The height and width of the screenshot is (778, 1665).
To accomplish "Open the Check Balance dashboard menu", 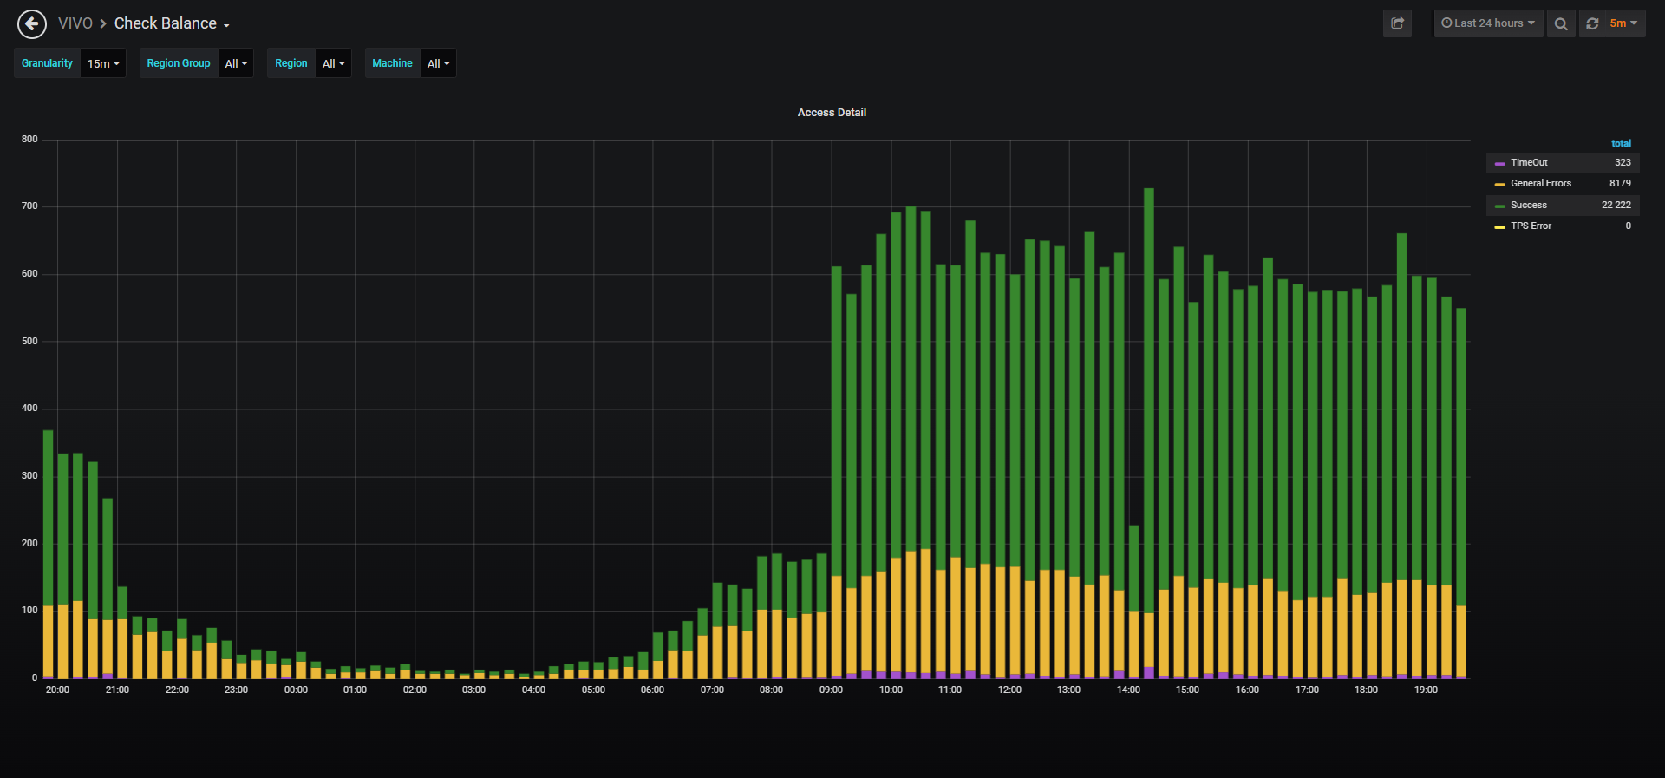I will [x=172, y=23].
